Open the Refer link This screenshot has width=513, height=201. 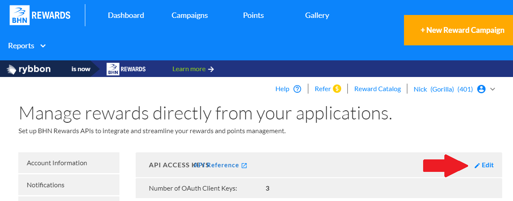click(x=323, y=89)
